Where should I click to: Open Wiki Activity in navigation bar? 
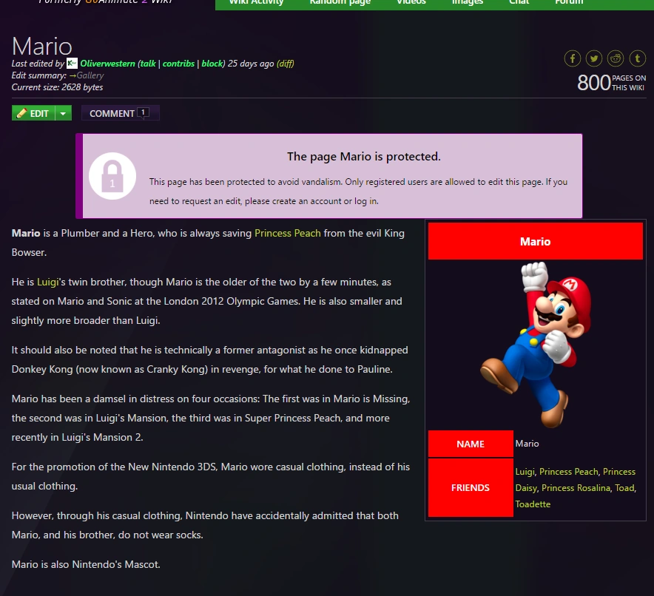point(257,2)
